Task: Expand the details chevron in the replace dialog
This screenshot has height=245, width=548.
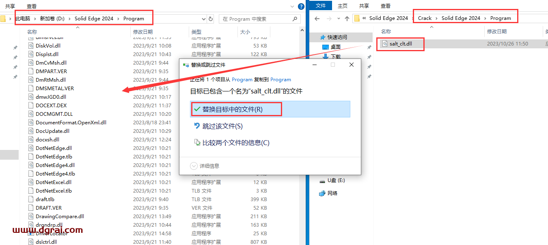Action: coord(194,166)
